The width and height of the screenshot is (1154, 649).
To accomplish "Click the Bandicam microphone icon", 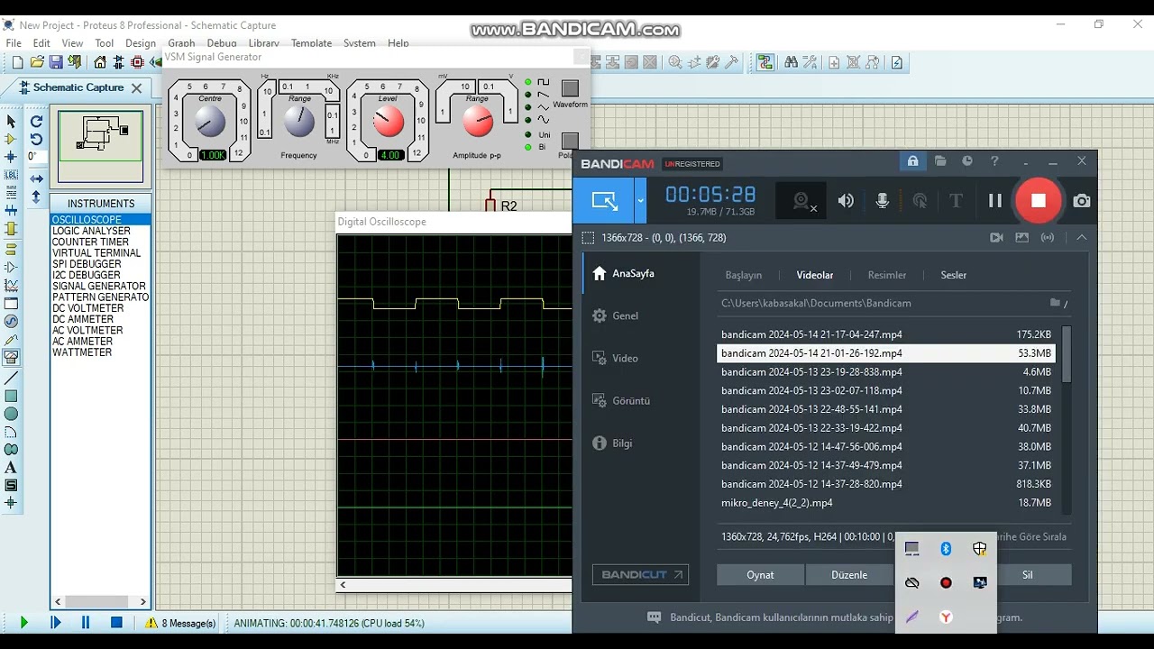I will (x=883, y=201).
